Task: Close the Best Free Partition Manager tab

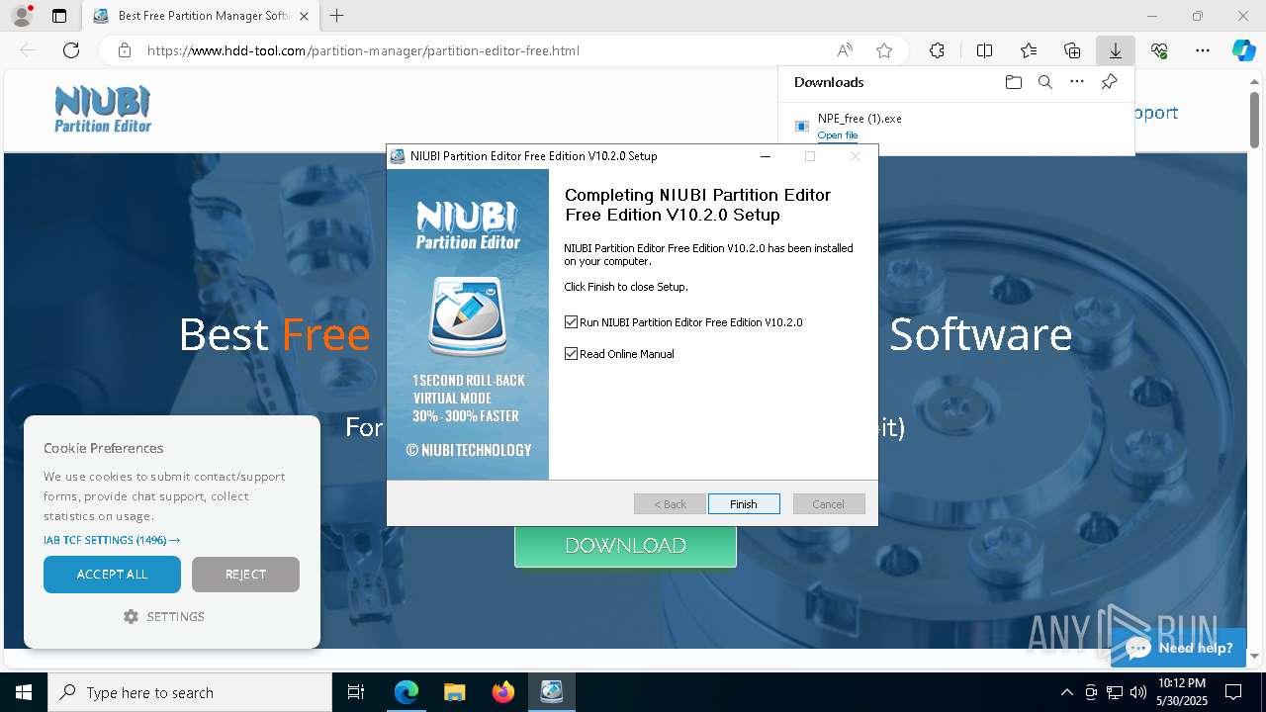Action: [x=304, y=16]
